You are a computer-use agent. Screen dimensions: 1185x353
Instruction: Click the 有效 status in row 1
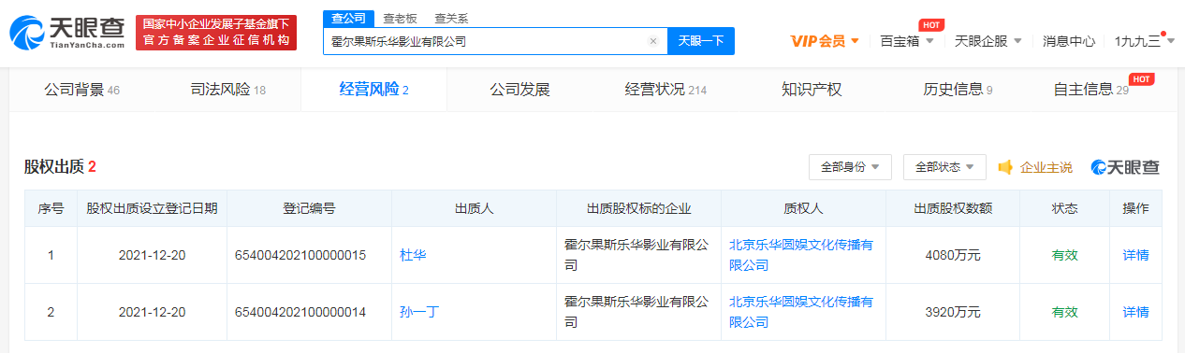tap(1065, 255)
